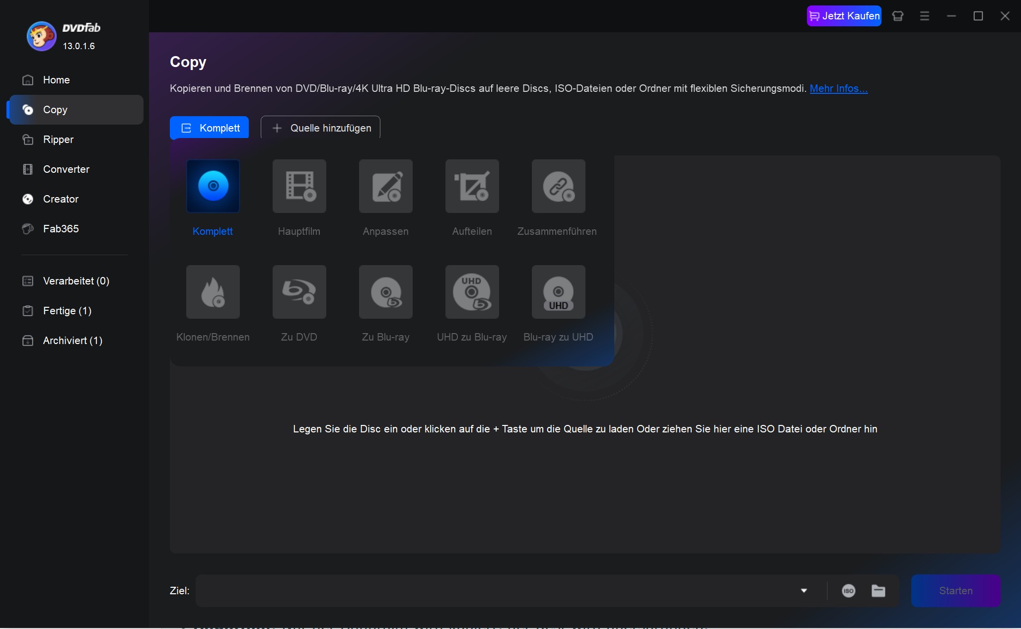Expand the ISO output destination picker
The width and height of the screenshot is (1021, 629).
(848, 590)
